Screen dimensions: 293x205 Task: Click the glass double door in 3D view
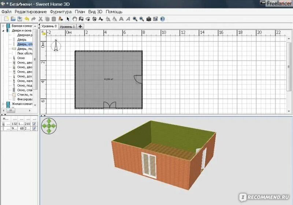[x=149, y=165]
